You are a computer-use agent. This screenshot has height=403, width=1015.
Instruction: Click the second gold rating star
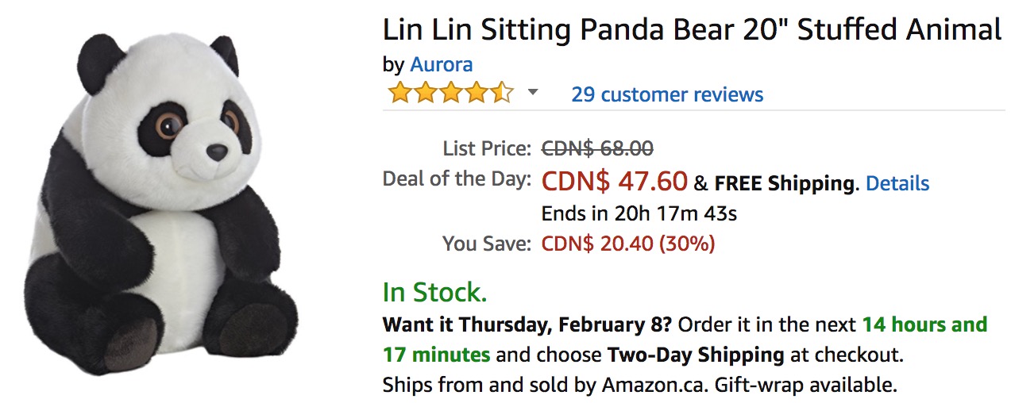(424, 94)
